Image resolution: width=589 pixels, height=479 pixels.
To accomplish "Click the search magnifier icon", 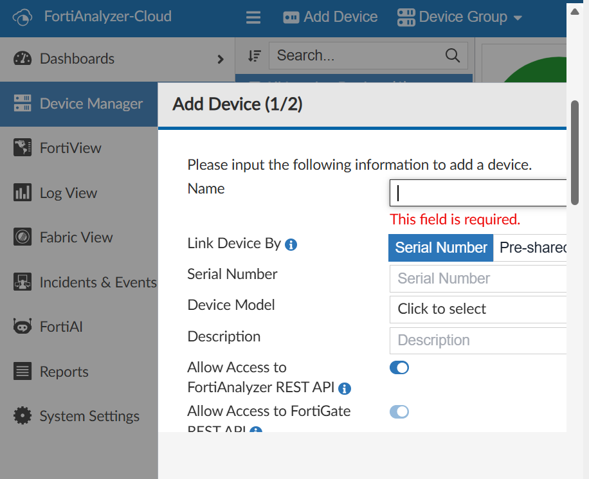I will pyautogui.click(x=452, y=55).
